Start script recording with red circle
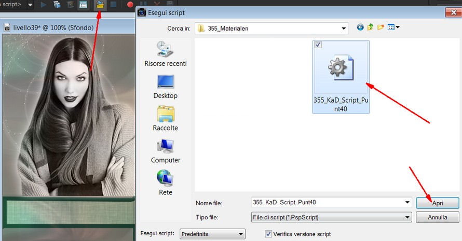The width and height of the screenshot is (462, 241). click(130, 5)
